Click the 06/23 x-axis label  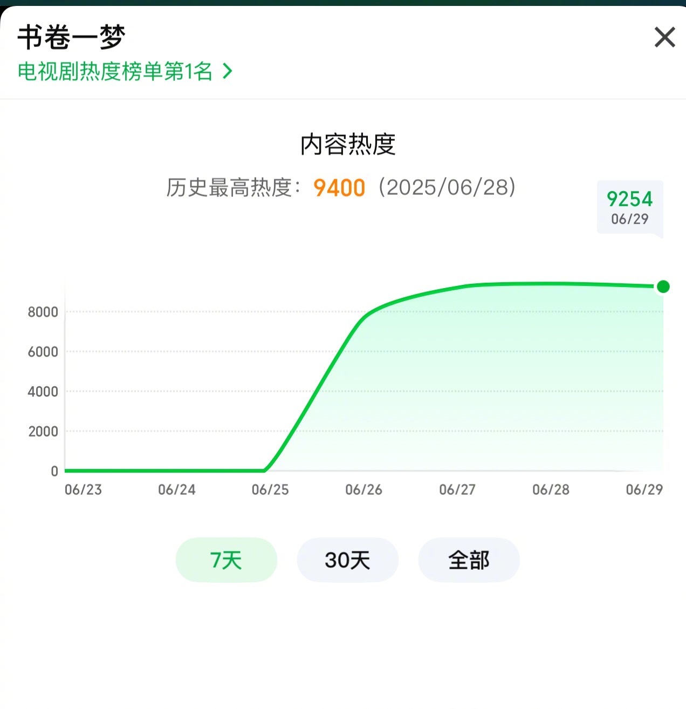coord(83,490)
